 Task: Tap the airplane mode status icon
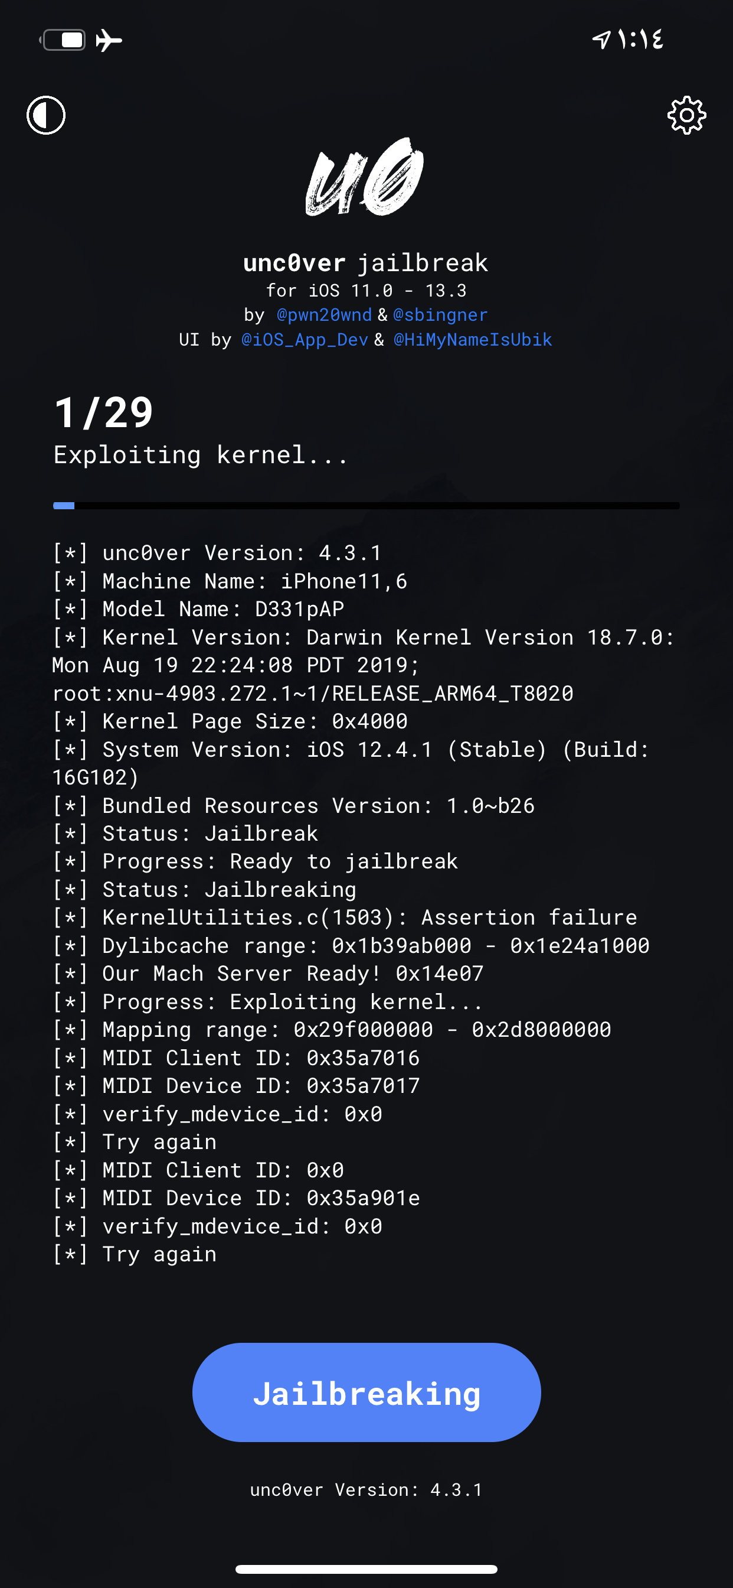(x=109, y=41)
